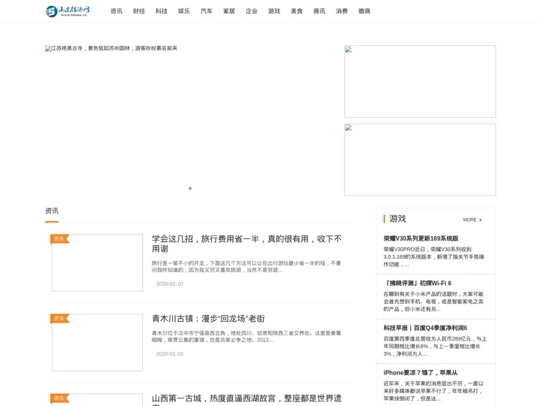Open the 江苏绝美古寺 banner image

(x=111, y=48)
